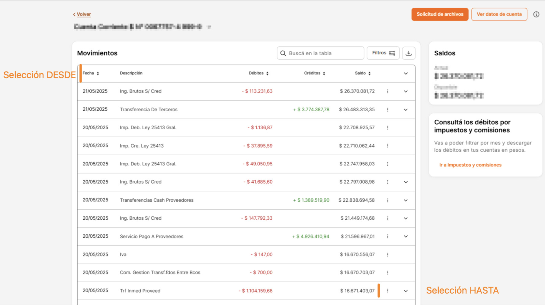Image resolution: width=545 pixels, height=305 pixels.
Task: Sort table by Fecha column arrows
Action: [x=98, y=74]
